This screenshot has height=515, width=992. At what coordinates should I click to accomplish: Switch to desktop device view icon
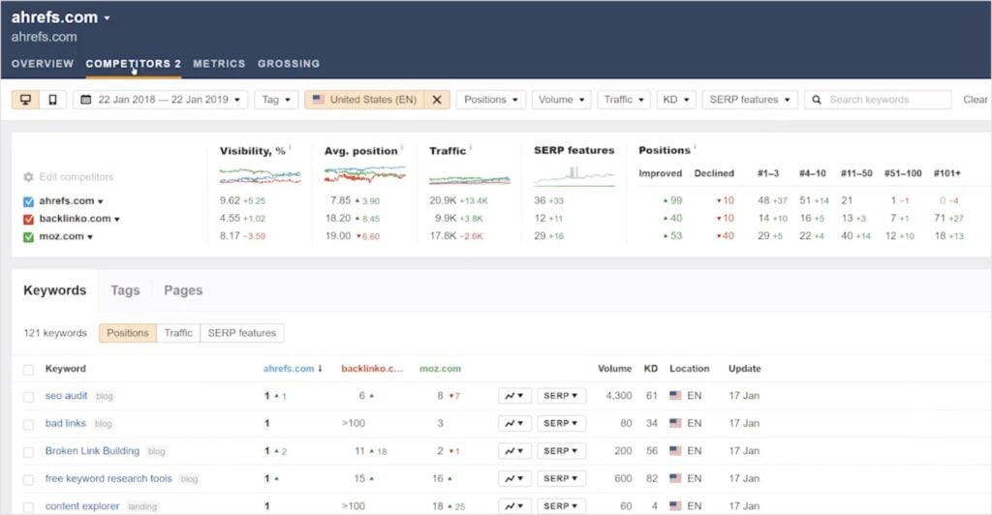26,100
